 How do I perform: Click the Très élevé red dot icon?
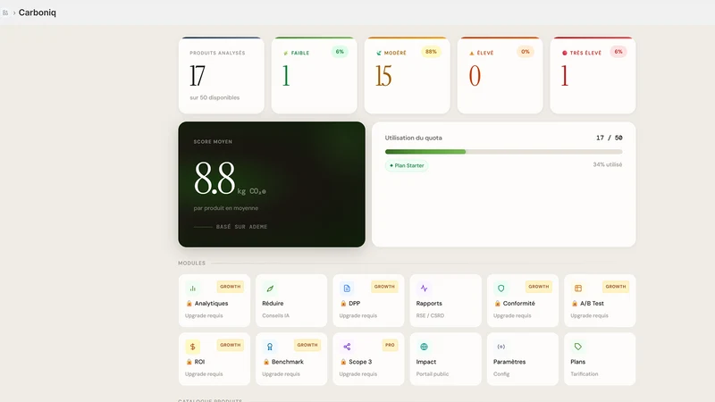click(x=565, y=53)
